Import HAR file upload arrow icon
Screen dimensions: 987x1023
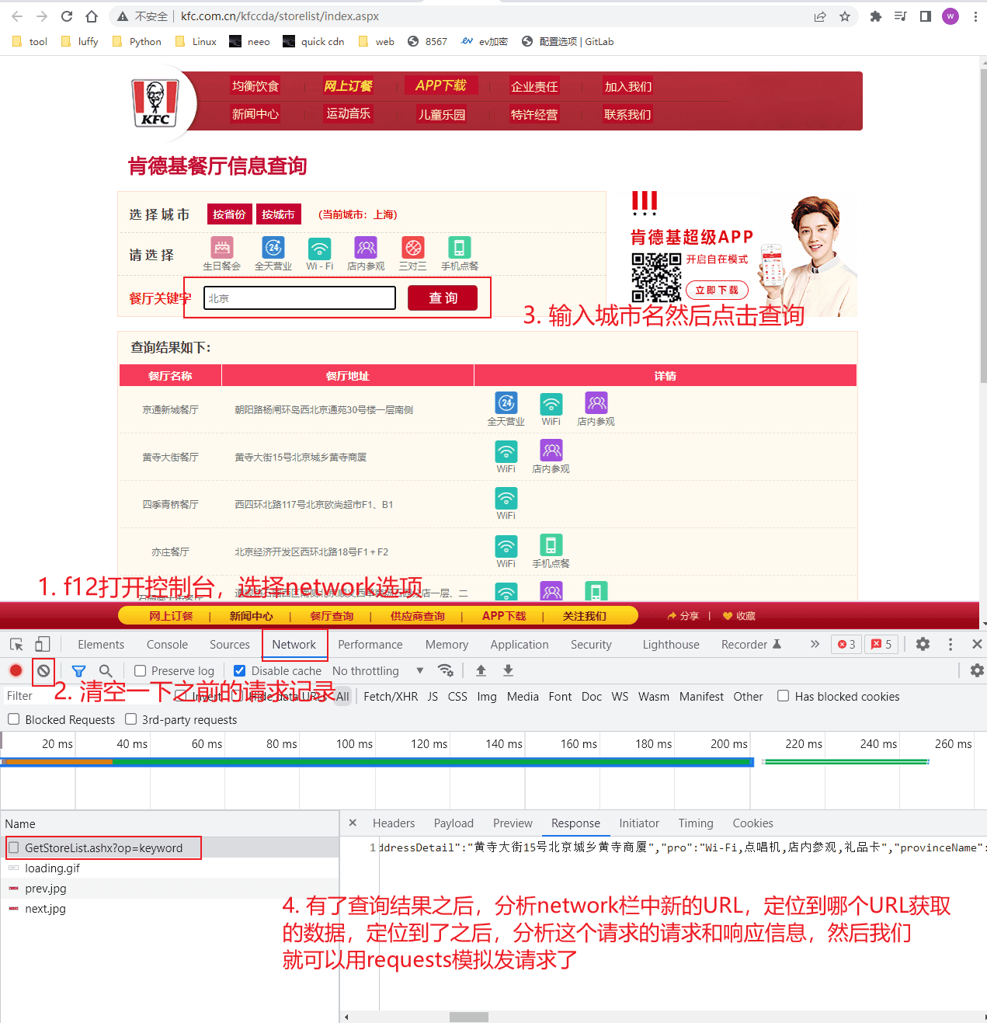pyautogui.click(x=481, y=670)
